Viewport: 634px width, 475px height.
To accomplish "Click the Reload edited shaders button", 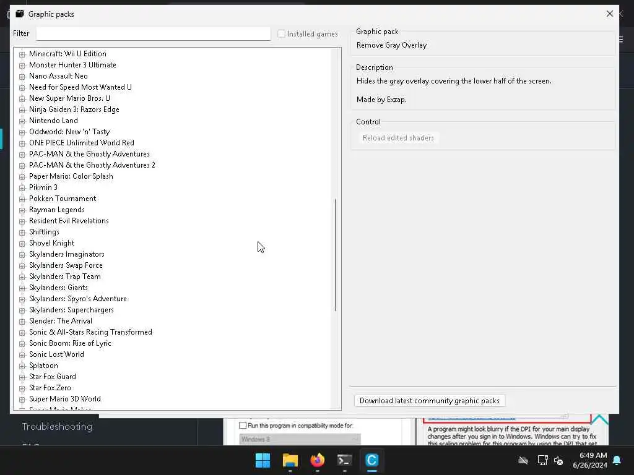I will 398,138.
